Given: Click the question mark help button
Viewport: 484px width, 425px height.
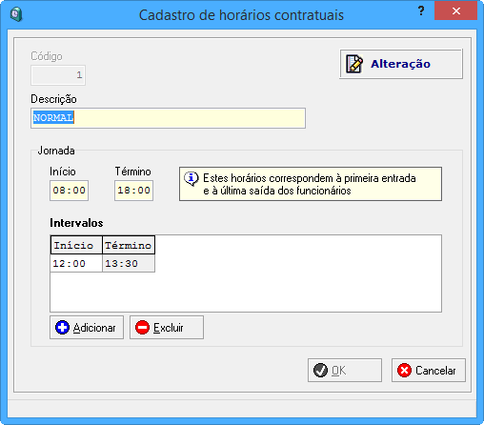Looking at the screenshot, I should [421, 11].
